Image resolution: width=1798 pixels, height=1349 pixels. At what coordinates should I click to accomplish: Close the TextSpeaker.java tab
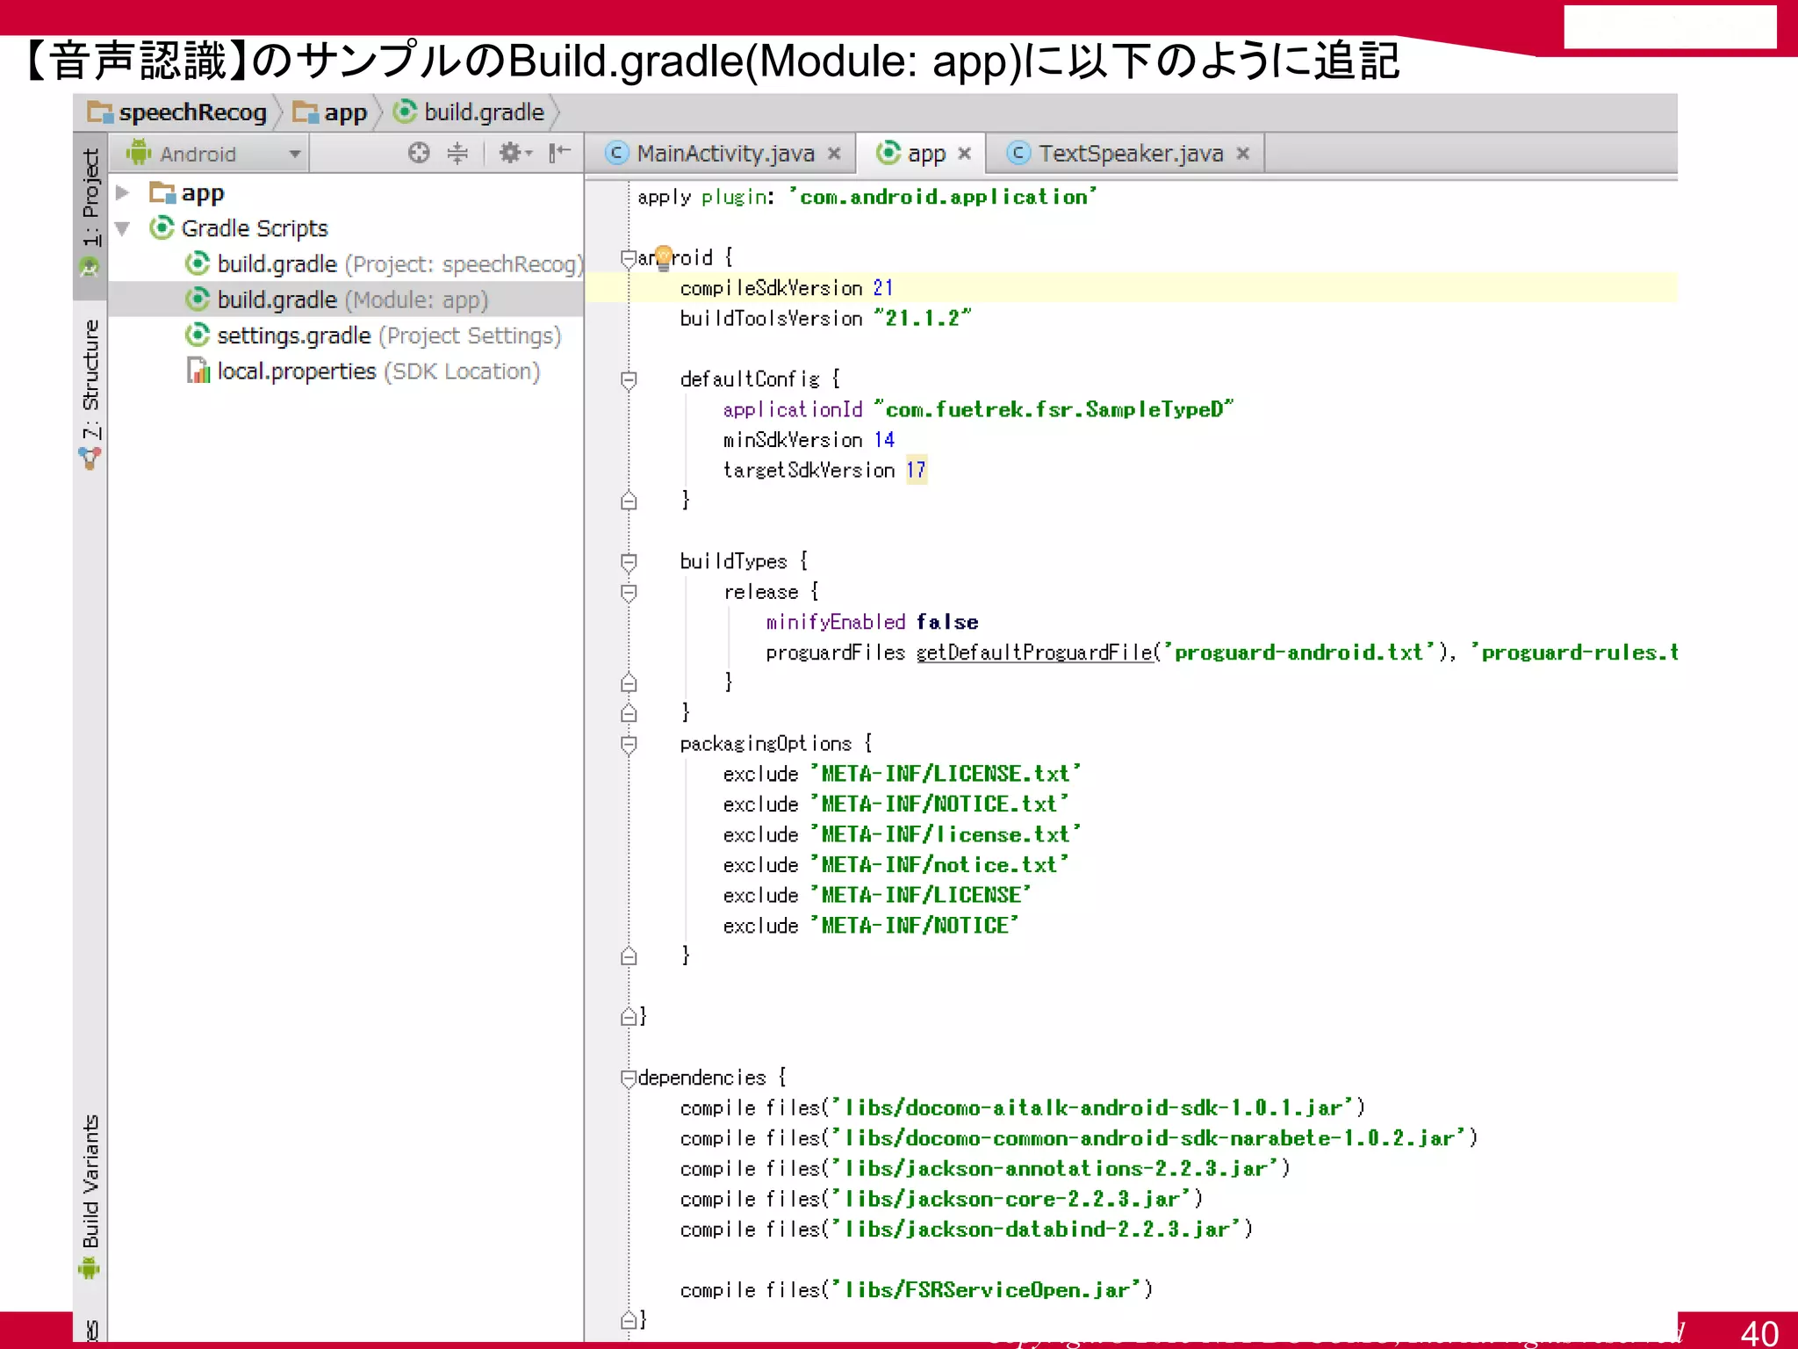pyautogui.click(x=1243, y=154)
